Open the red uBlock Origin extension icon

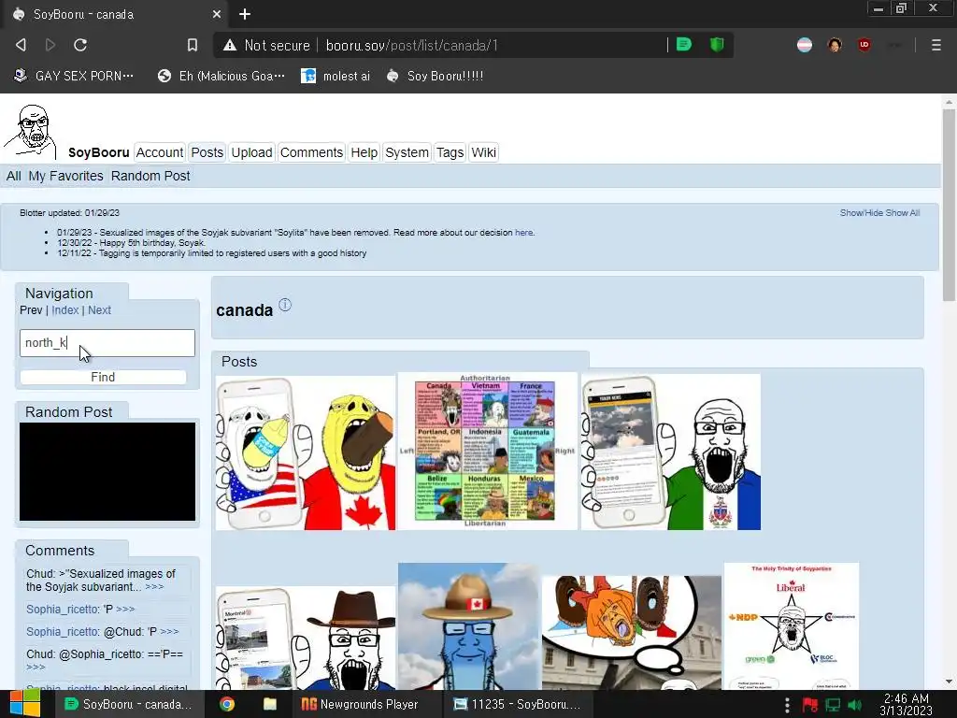864,45
